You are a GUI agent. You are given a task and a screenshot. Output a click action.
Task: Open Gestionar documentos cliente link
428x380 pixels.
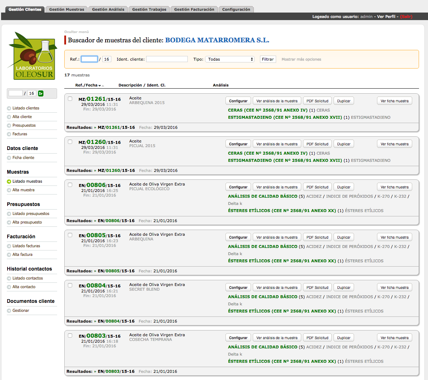21,311
